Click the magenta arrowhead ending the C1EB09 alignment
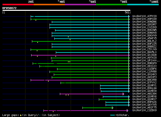 (x=128, y=110)
